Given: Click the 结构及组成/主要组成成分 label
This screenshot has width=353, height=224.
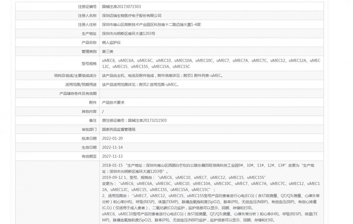Looking at the screenshot, I should pyautogui.click(x=75, y=76).
